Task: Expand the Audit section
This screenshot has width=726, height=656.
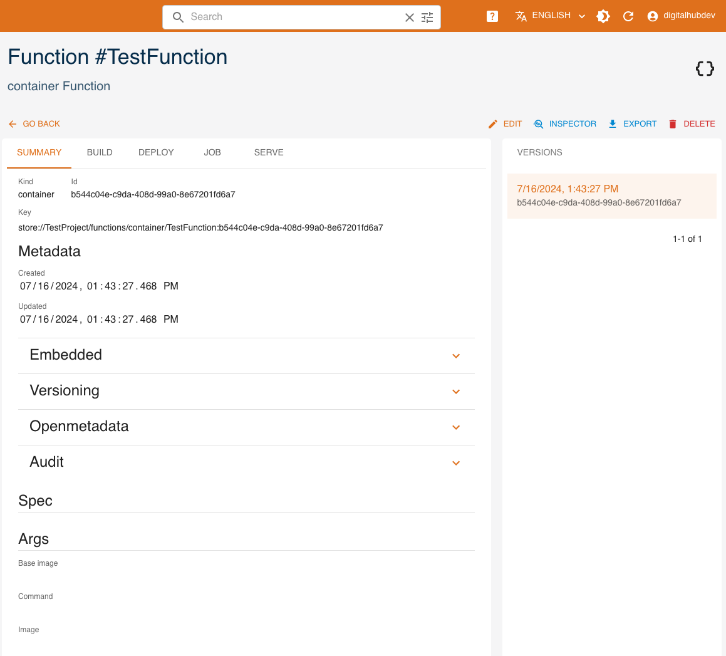Action: (456, 463)
